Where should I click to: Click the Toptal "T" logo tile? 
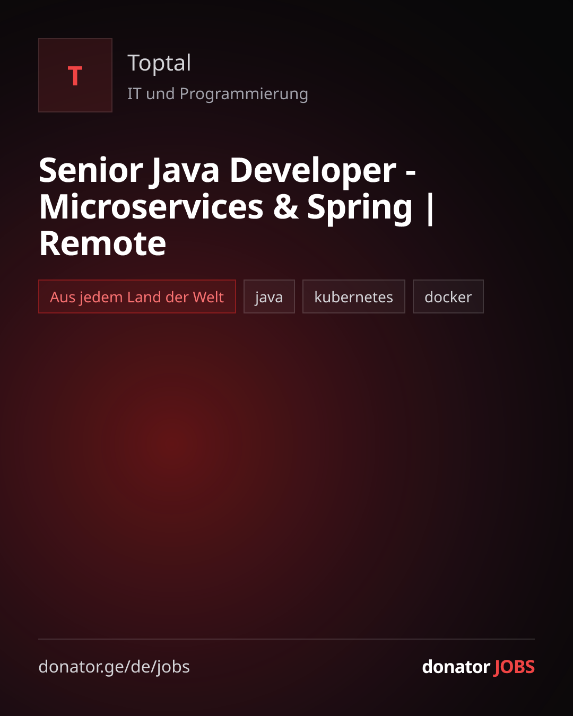pyautogui.click(x=75, y=75)
